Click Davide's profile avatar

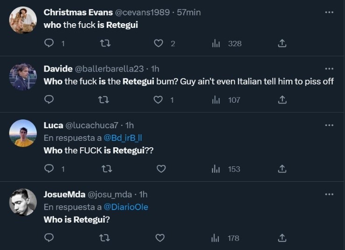tap(23, 77)
